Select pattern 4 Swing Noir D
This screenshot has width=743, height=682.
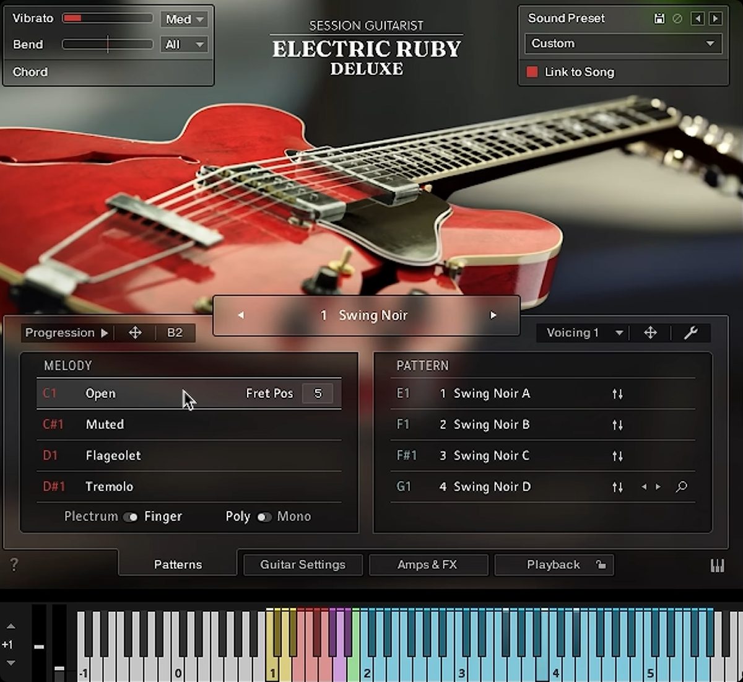point(542,486)
